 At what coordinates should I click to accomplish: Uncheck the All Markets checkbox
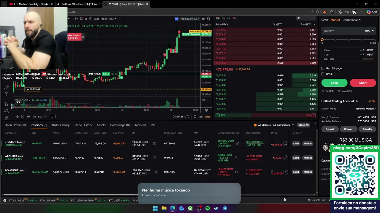click(255, 125)
